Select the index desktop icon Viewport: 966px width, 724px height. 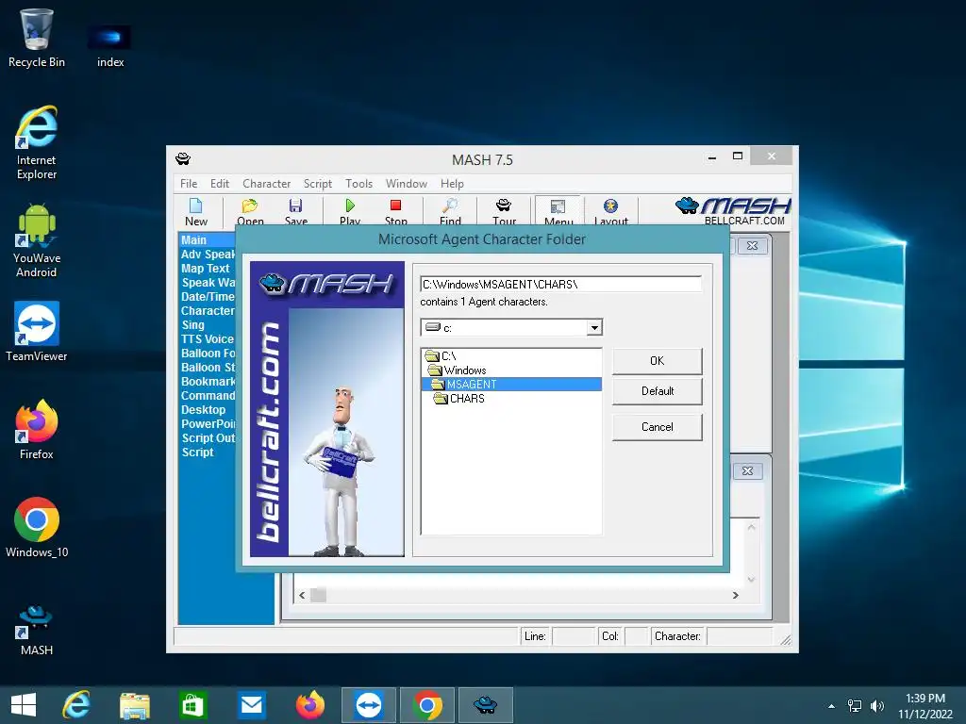[110, 46]
